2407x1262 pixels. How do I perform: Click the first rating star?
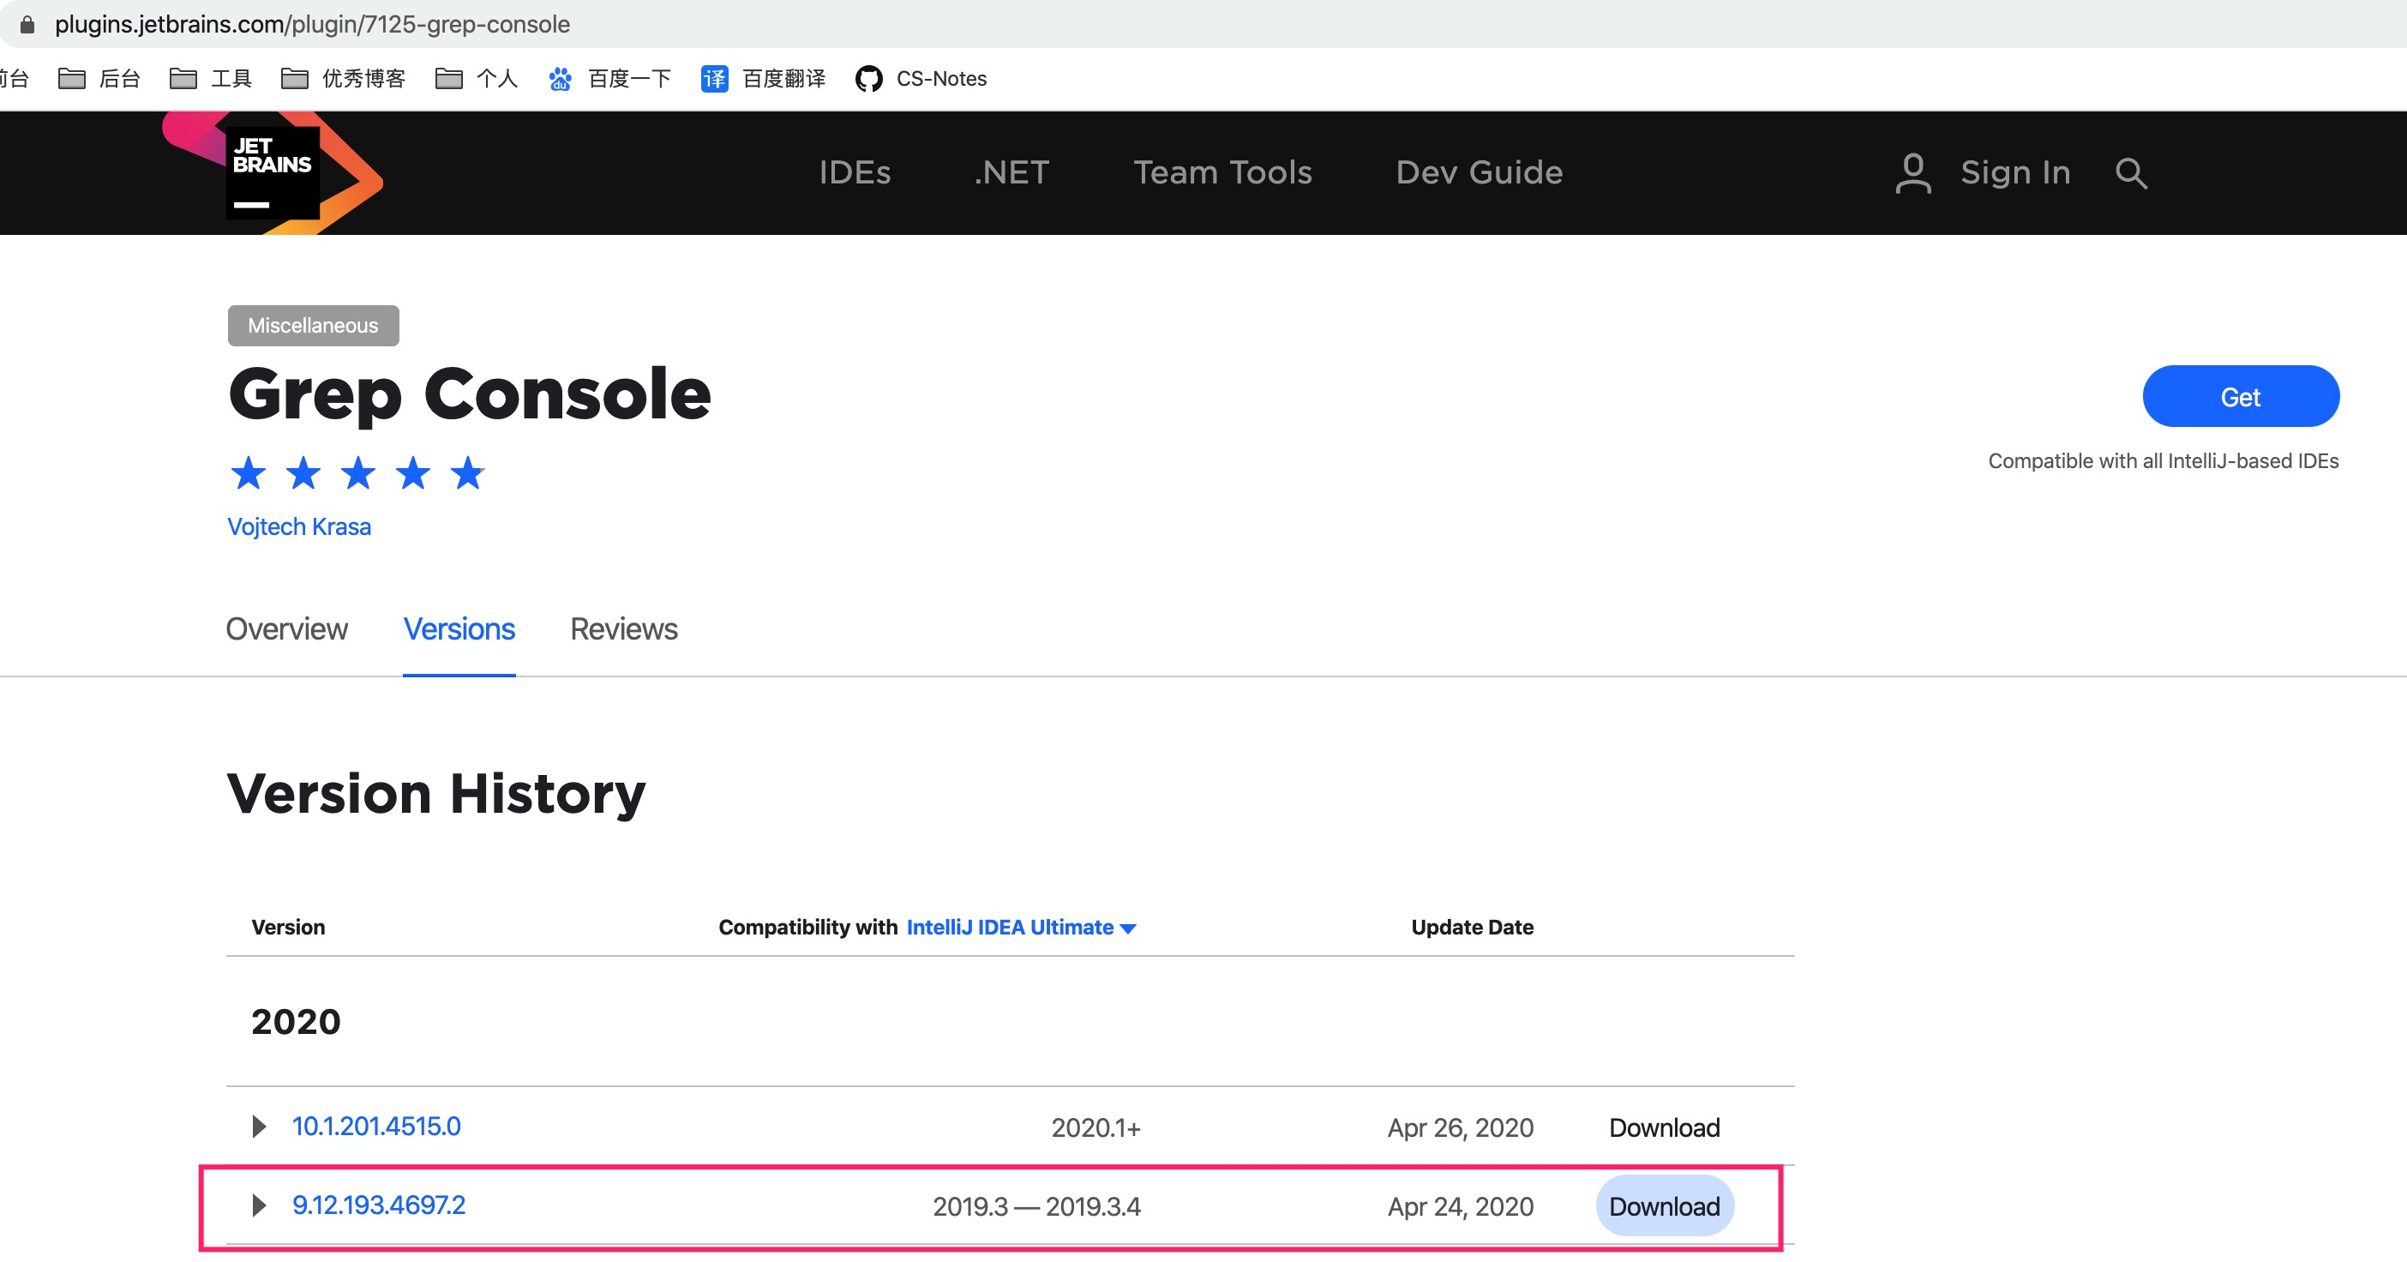[249, 473]
